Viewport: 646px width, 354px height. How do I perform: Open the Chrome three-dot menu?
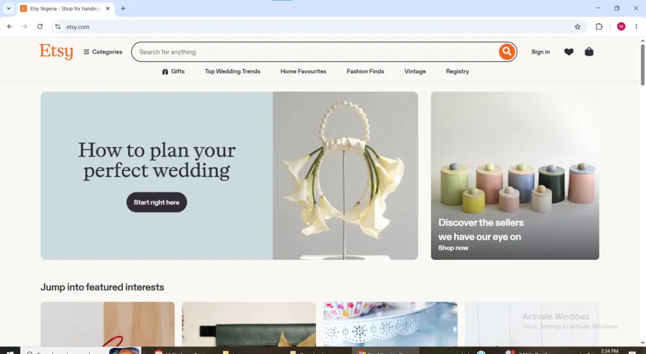pos(636,27)
